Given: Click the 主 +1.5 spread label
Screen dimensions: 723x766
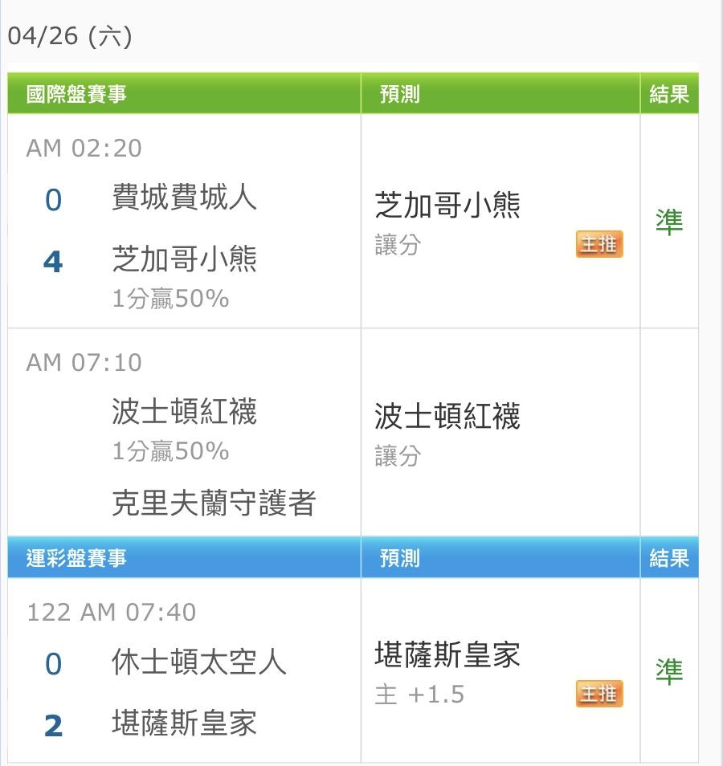Looking at the screenshot, I should [x=419, y=695].
